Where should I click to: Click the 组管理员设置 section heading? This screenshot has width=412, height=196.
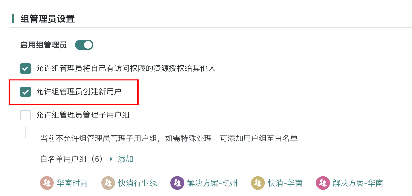48,19
